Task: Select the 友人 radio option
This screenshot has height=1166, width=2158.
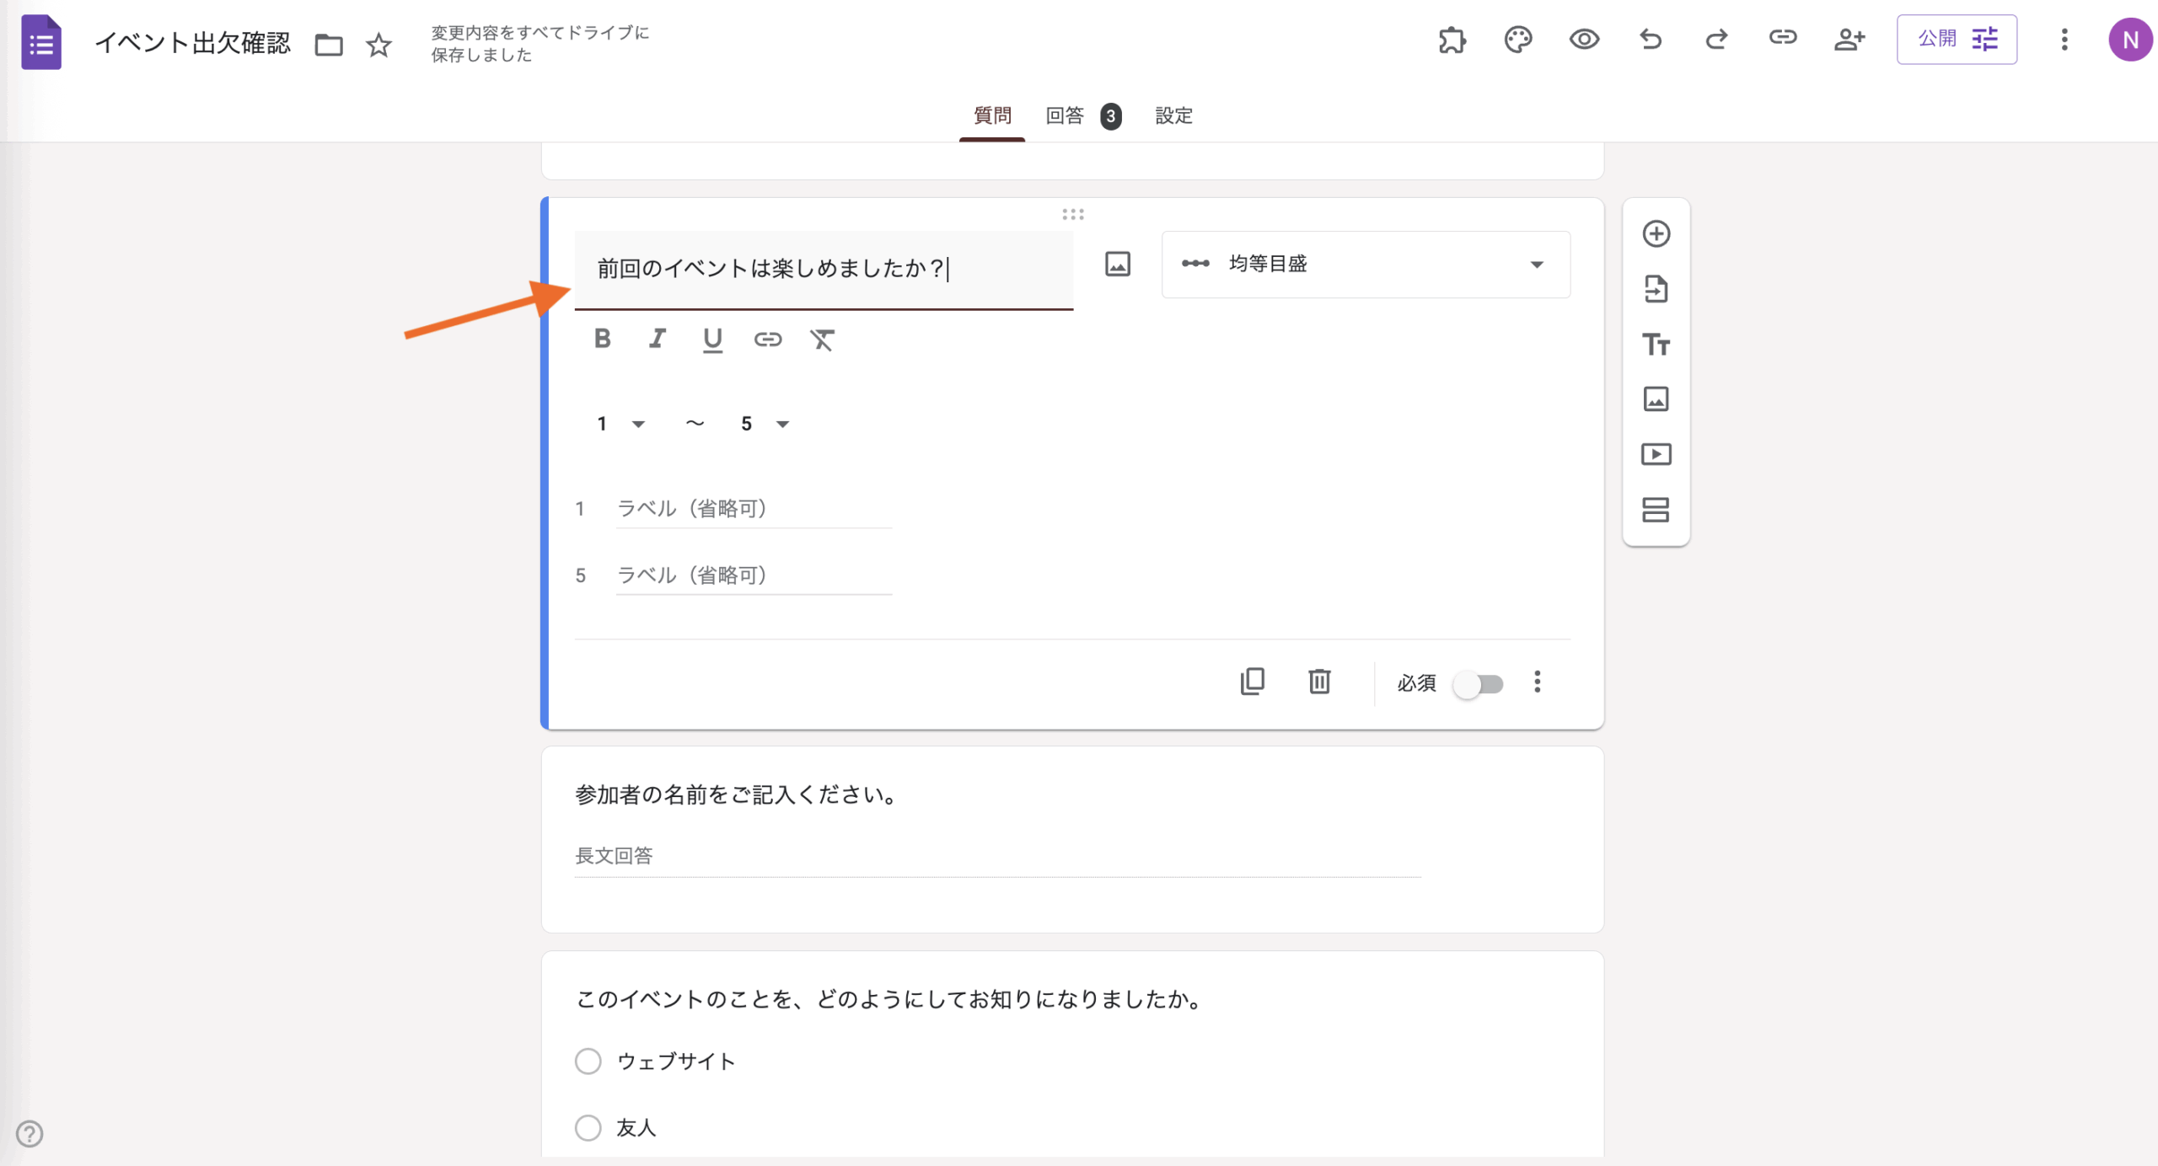Action: point(588,1127)
